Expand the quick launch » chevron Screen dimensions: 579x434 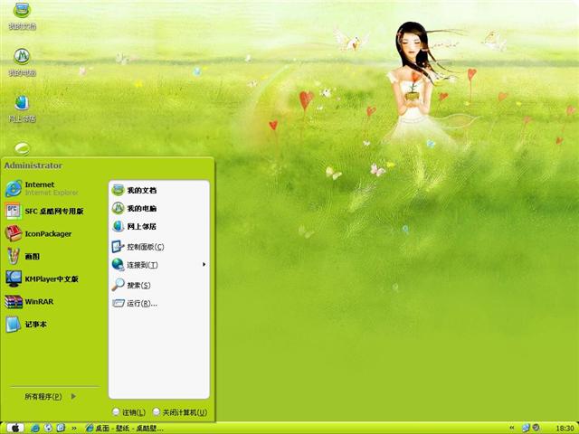pyautogui.click(x=74, y=429)
